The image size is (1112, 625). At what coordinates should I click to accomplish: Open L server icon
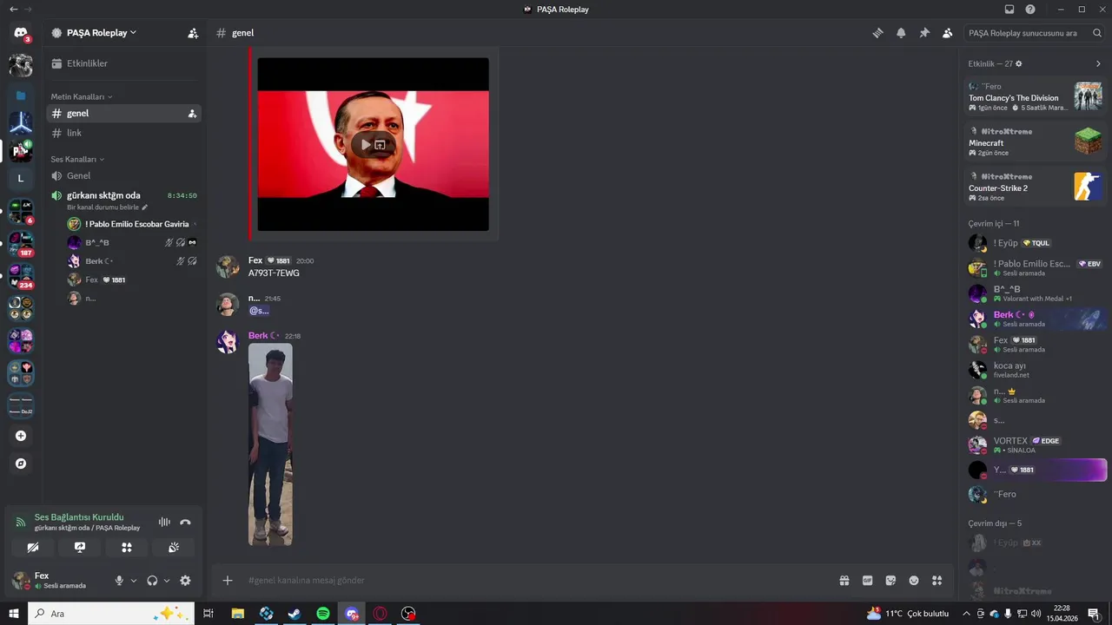click(21, 179)
